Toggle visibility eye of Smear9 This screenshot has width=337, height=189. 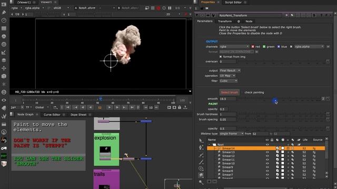(267, 167)
